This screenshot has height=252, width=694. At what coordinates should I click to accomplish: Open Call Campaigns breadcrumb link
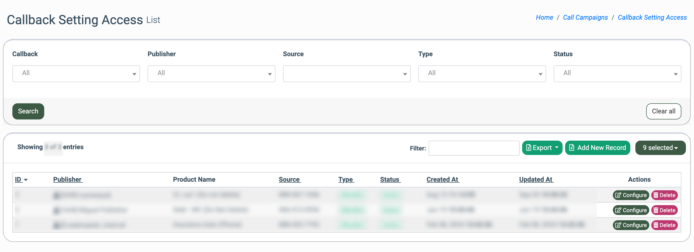pyautogui.click(x=585, y=17)
